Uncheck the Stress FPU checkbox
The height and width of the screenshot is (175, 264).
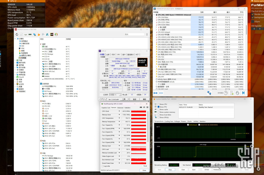(x=158, y=107)
